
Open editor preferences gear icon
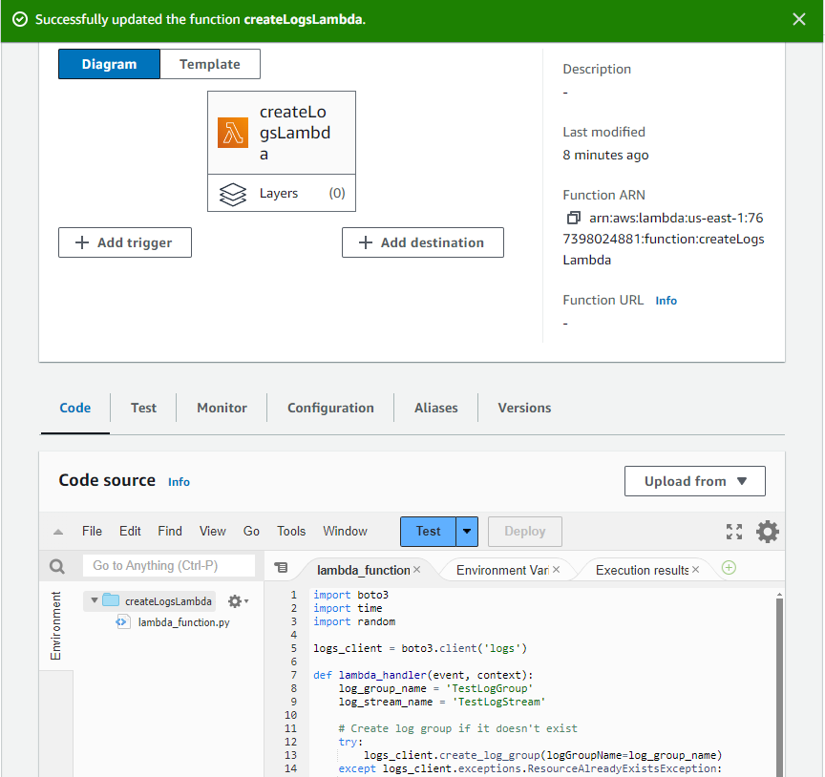click(768, 532)
